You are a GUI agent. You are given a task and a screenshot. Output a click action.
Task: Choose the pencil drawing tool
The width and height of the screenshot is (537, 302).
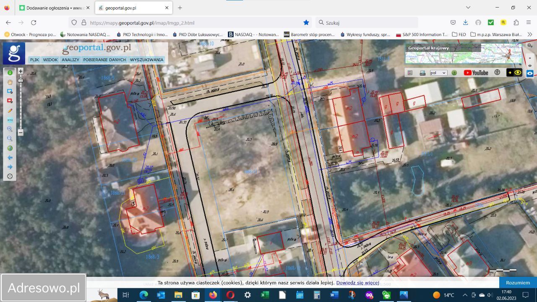[x=10, y=111]
